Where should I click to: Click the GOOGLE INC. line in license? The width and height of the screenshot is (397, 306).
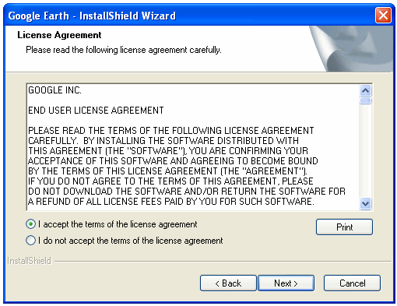[54, 90]
